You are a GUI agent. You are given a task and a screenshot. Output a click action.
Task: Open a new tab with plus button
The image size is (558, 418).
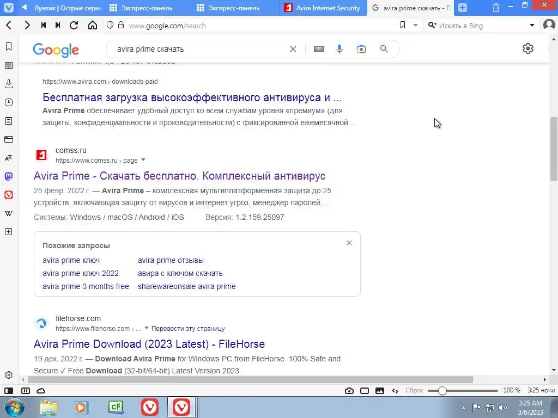(462, 8)
